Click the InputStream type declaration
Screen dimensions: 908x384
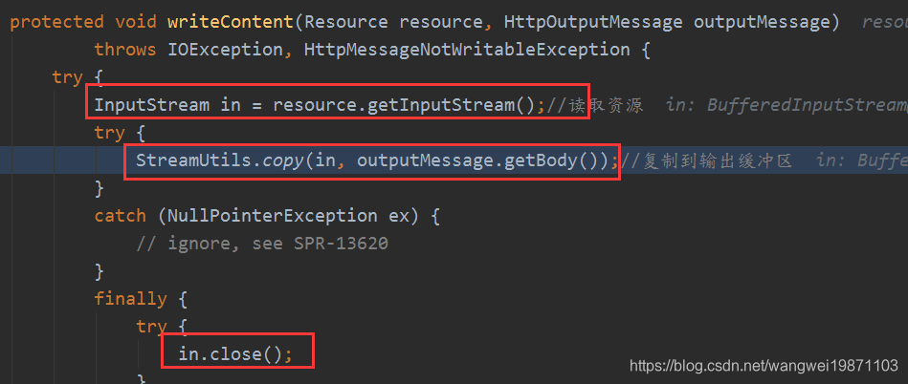pos(152,105)
